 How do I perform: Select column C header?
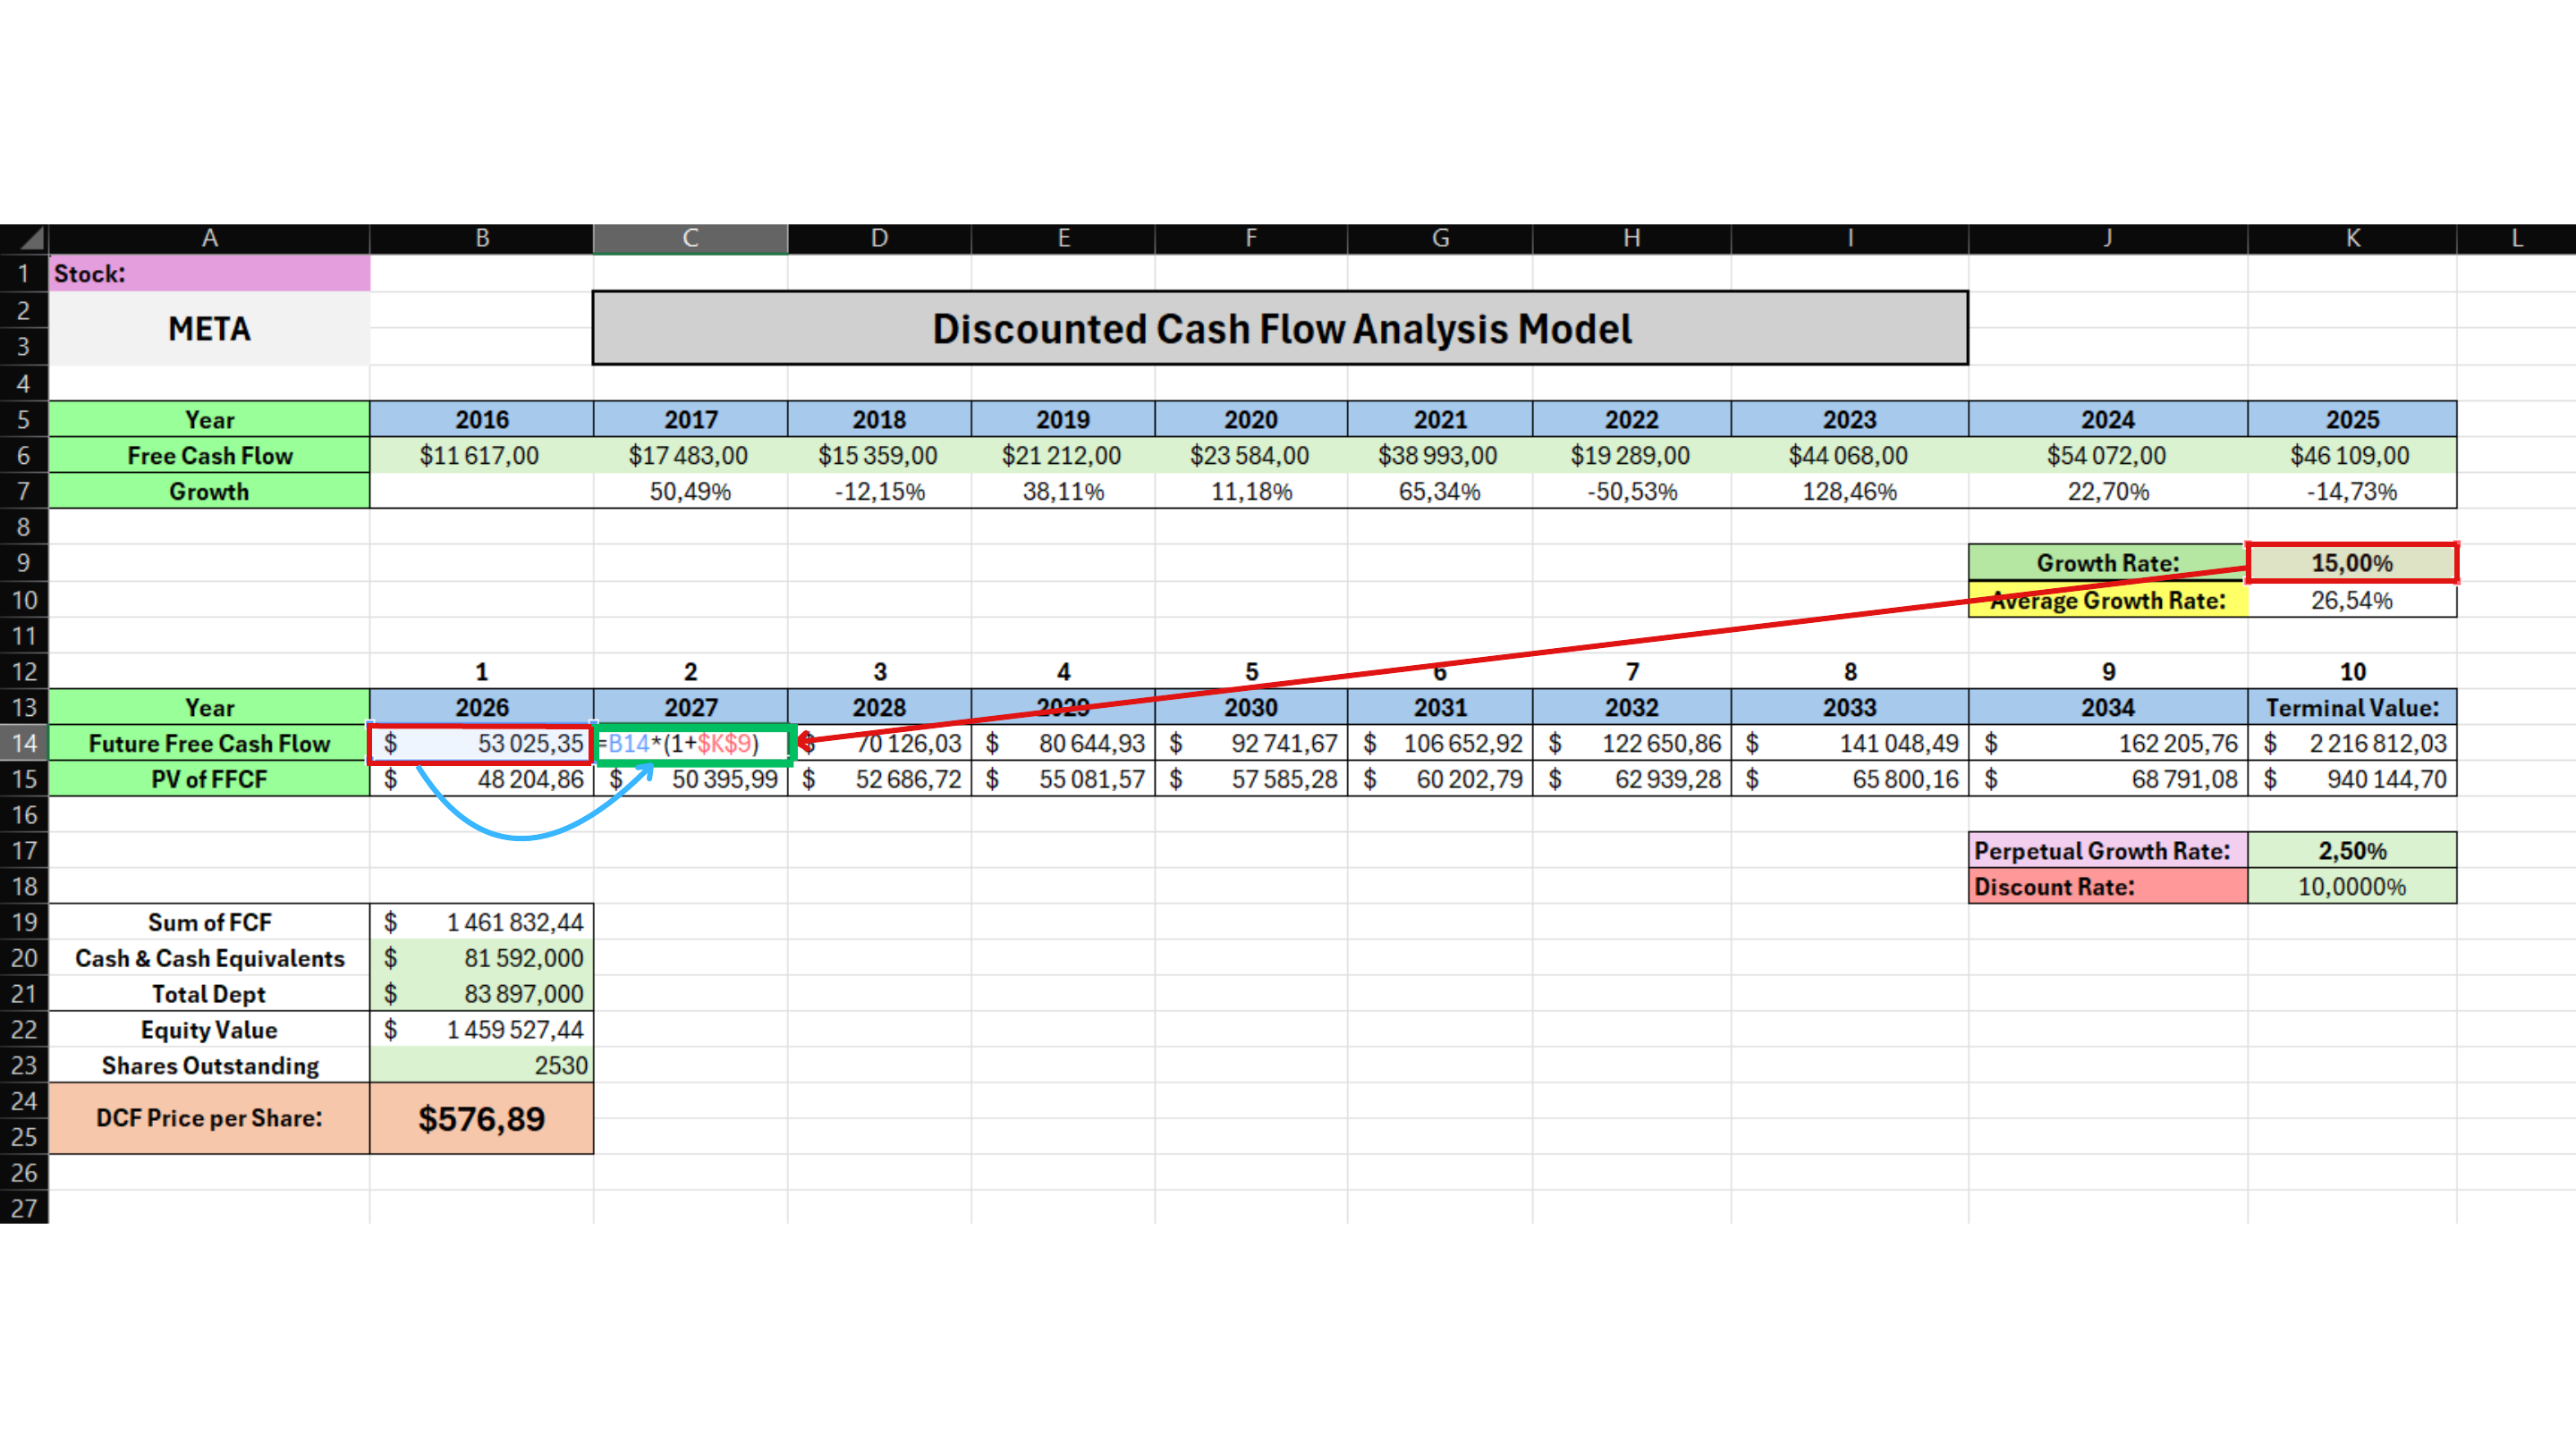(690, 239)
